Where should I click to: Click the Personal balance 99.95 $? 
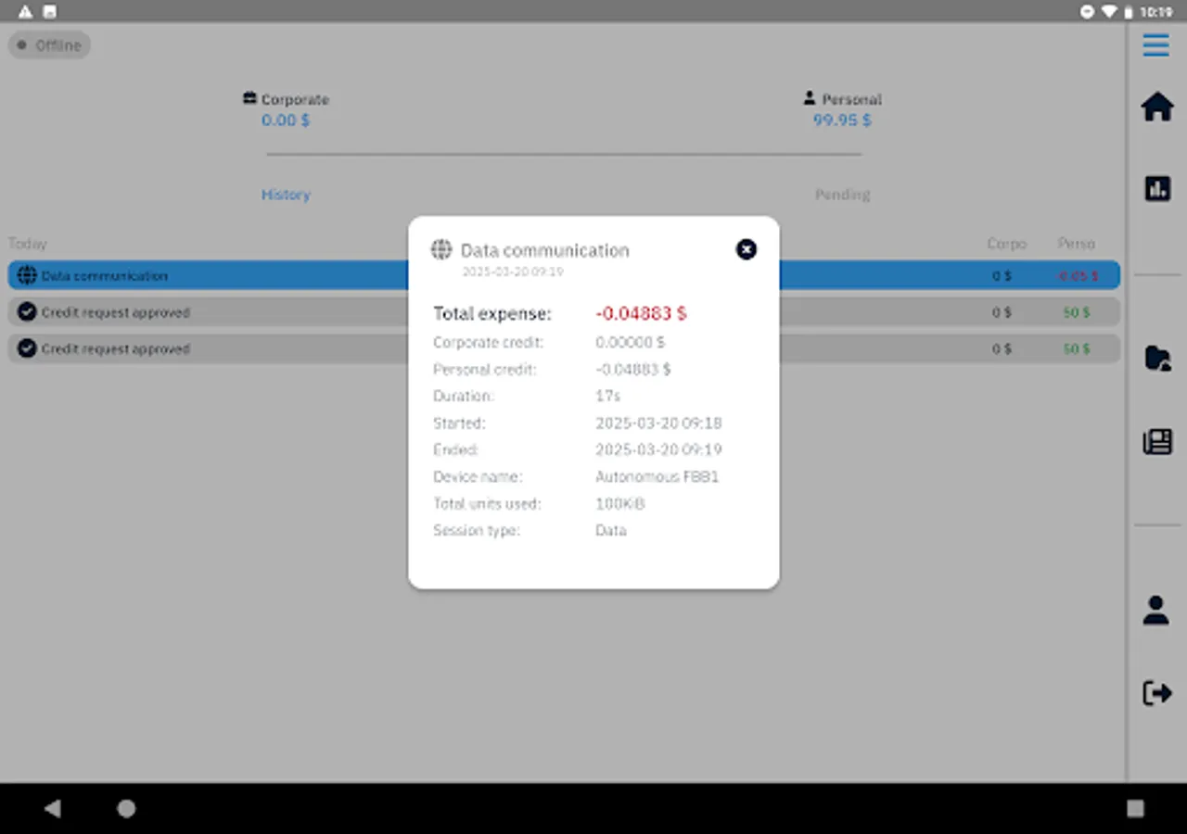point(841,120)
